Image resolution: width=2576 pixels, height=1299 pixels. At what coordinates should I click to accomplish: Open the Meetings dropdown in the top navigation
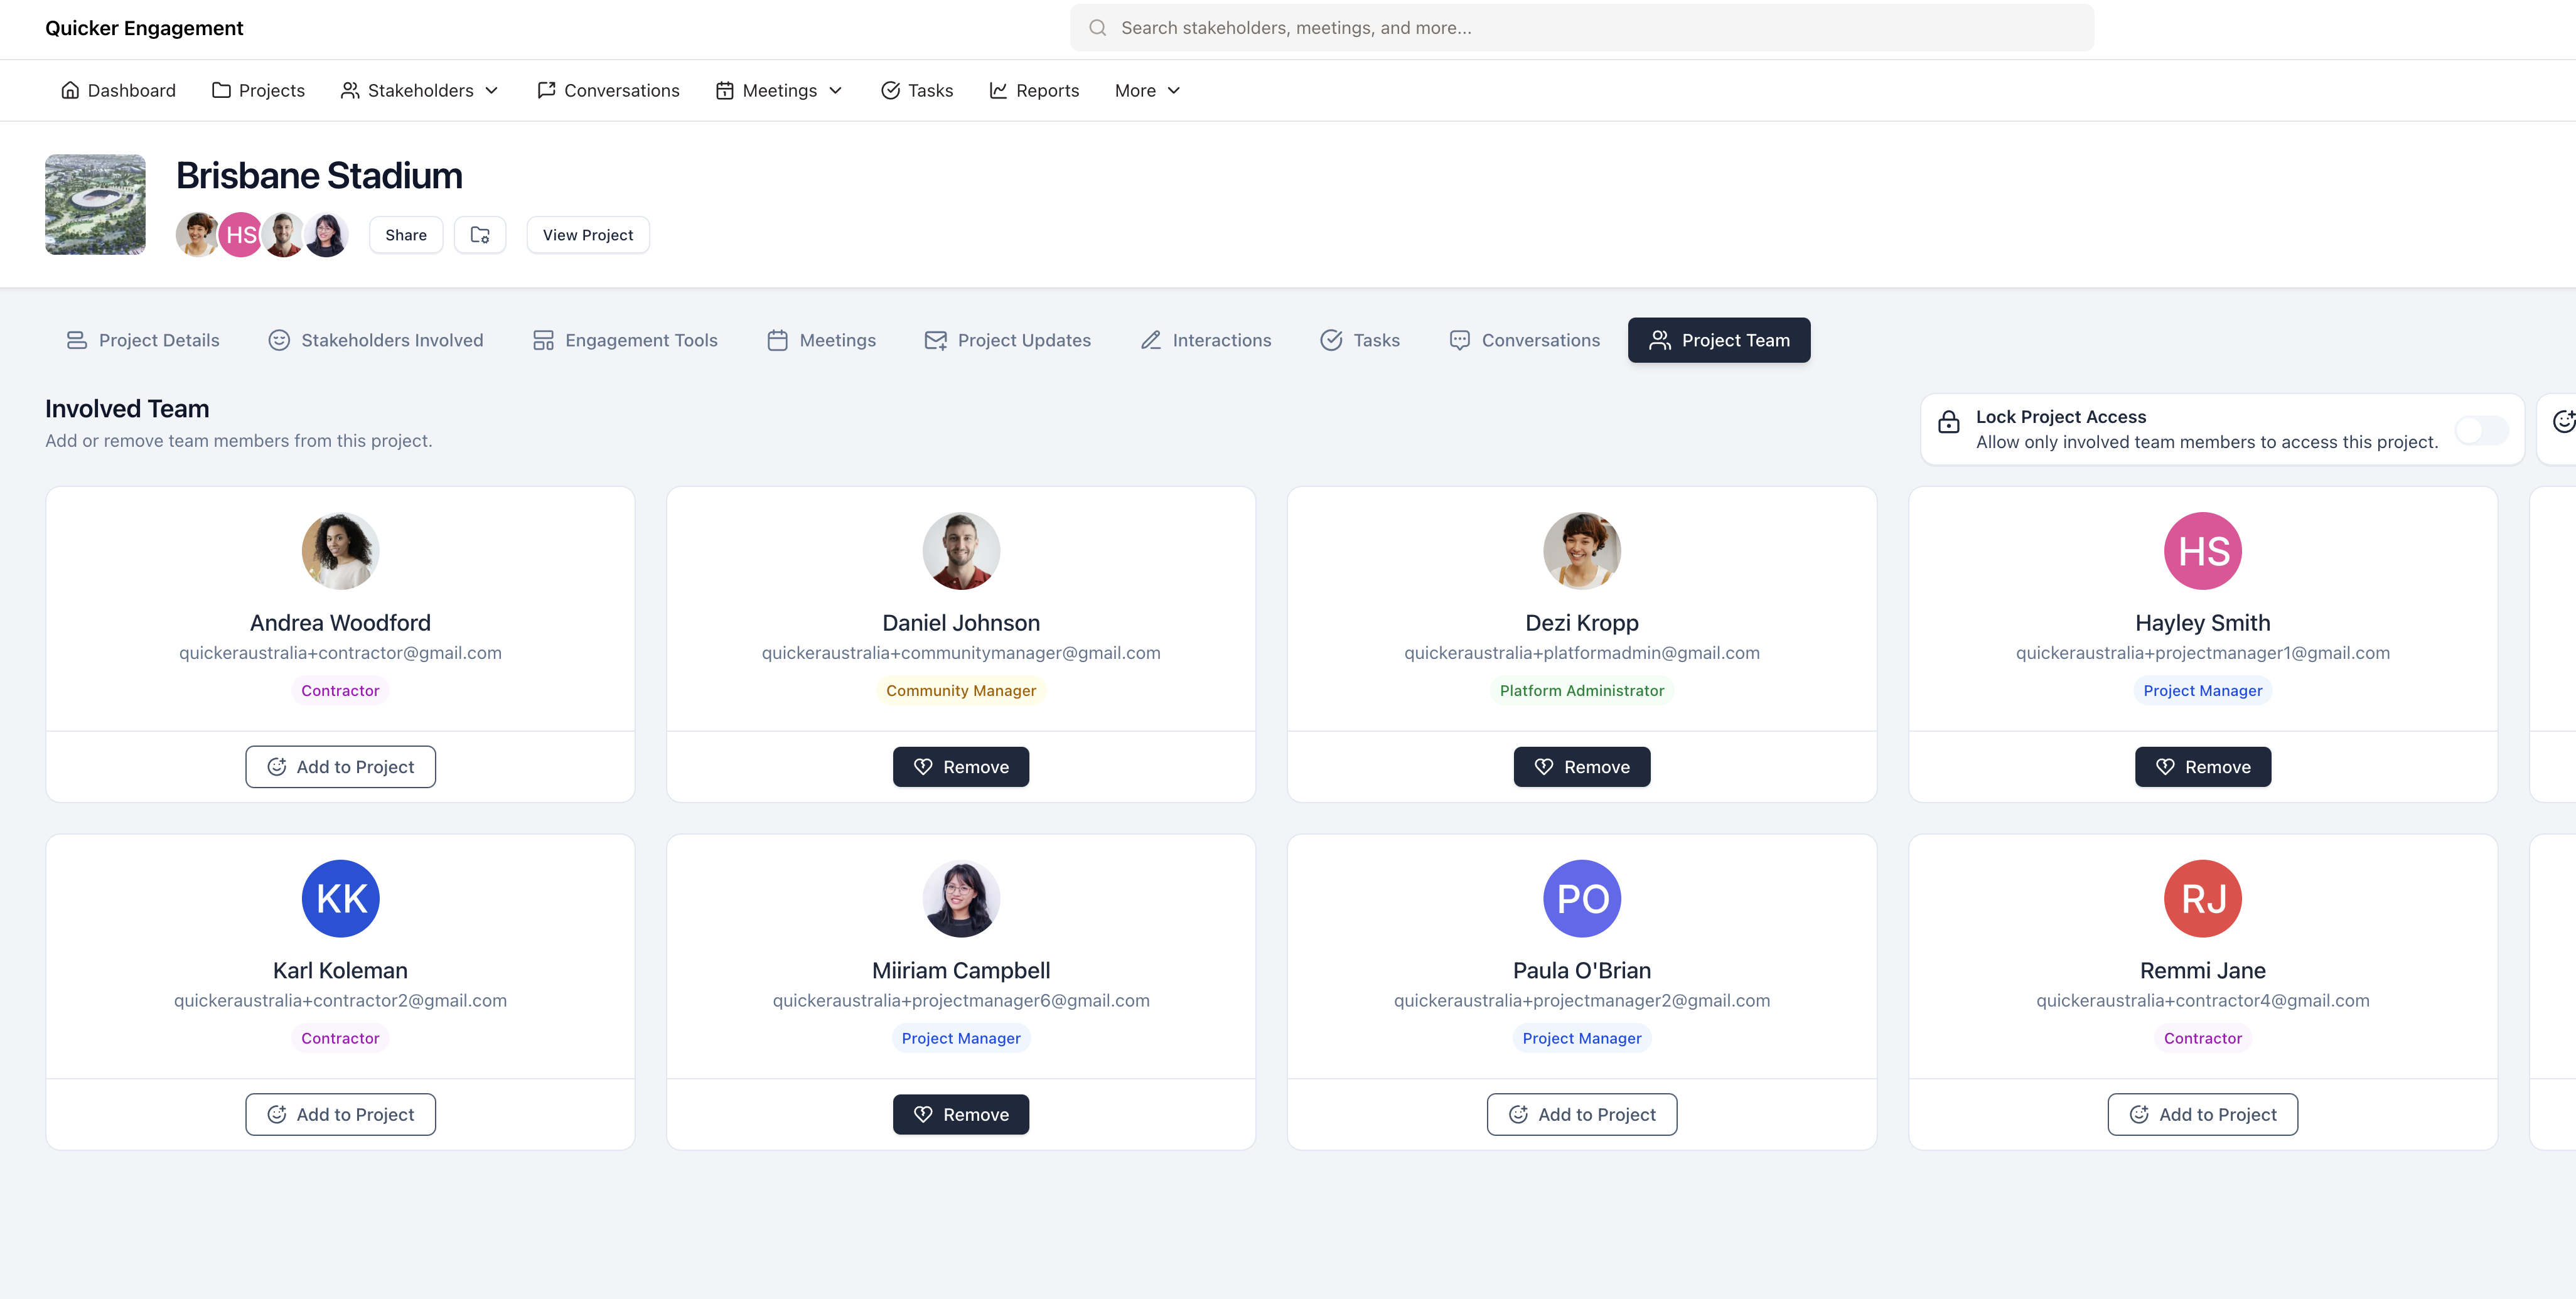pos(780,90)
